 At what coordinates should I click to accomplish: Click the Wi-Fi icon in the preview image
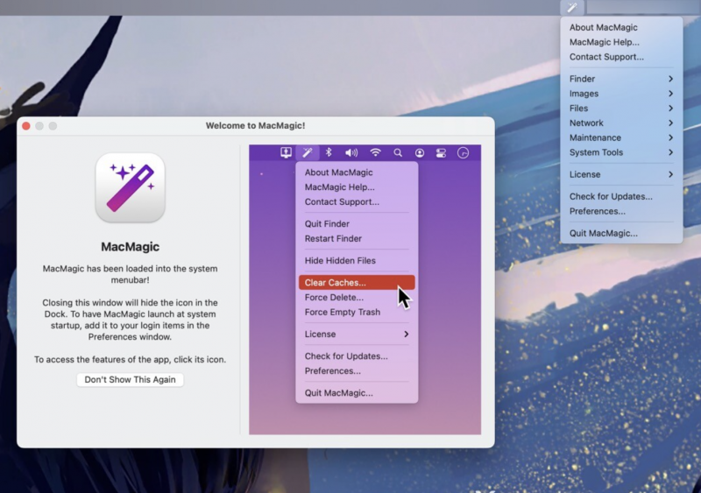tap(376, 152)
